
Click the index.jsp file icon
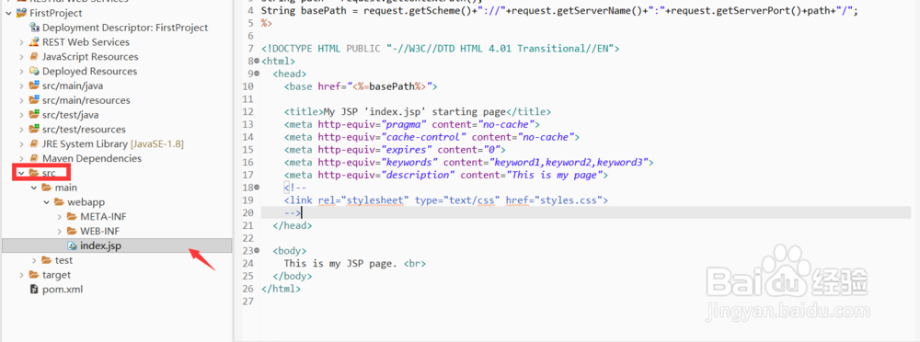click(72, 245)
